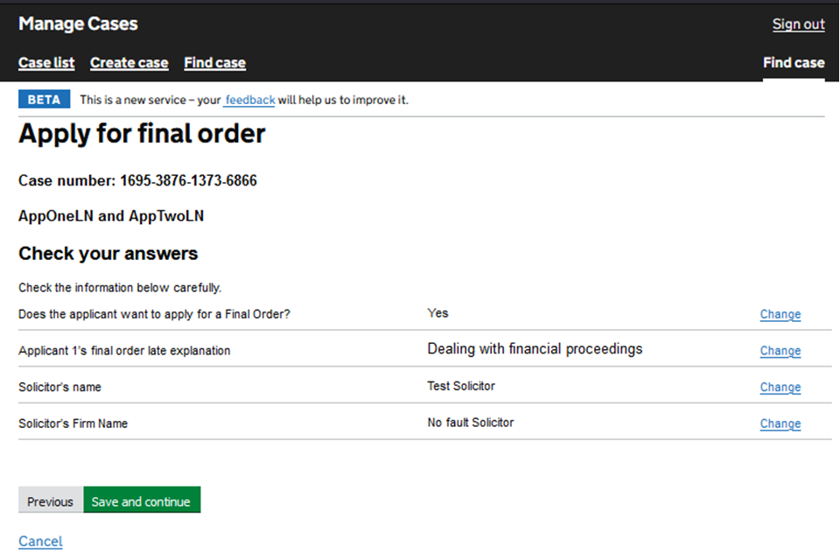The height and width of the screenshot is (560, 840).
Task: Click the Check your answers heading
Action: point(108,254)
